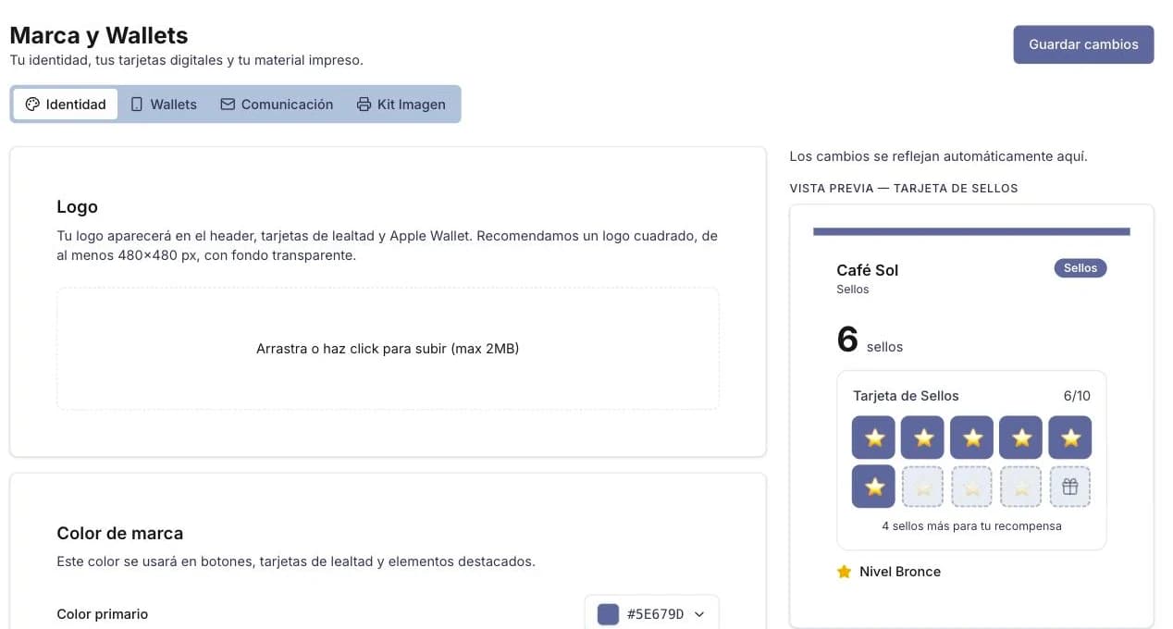
Task: Open the Comunicación tab
Action: [x=277, y=105]
